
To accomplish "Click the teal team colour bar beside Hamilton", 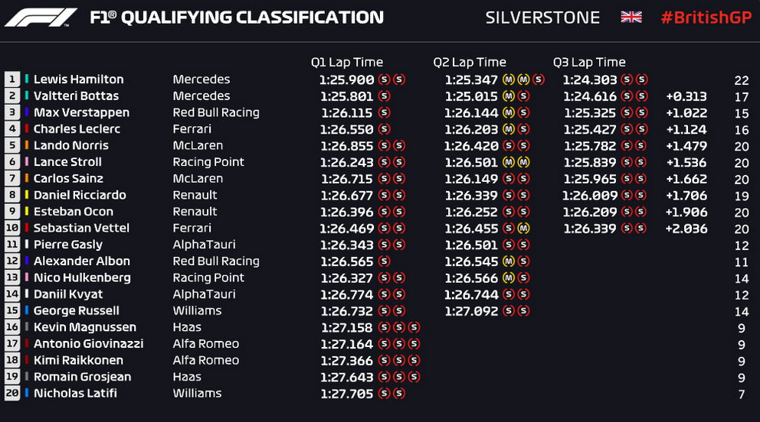I will pos(27,80).
